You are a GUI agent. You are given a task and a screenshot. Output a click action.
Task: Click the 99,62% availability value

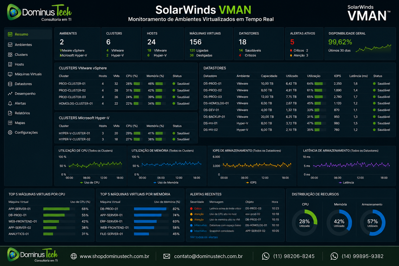(x=340, y=42)
